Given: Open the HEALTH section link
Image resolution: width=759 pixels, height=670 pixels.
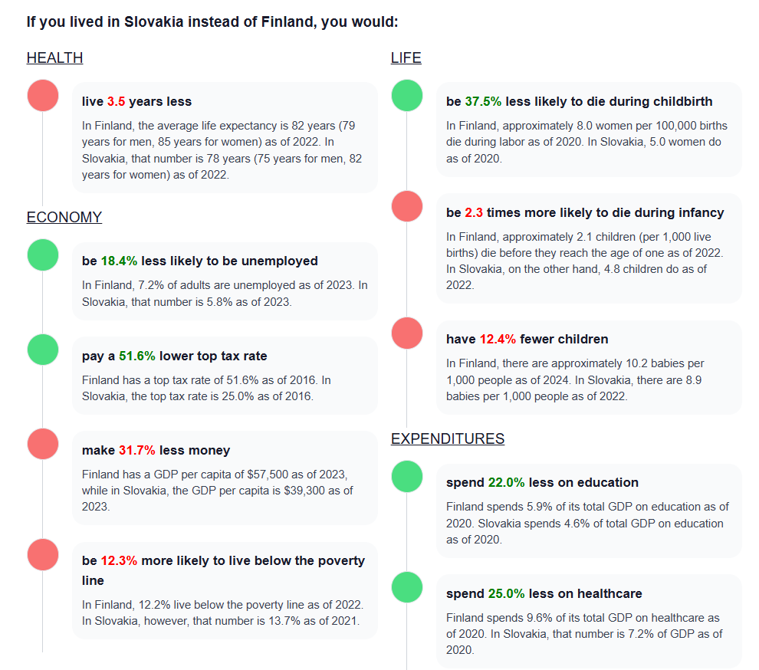Looking at the screenshot, I should [54, 57].
